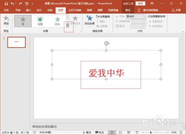Expand the 预览 dropdown arrow under Preview

tap(6, 26)
